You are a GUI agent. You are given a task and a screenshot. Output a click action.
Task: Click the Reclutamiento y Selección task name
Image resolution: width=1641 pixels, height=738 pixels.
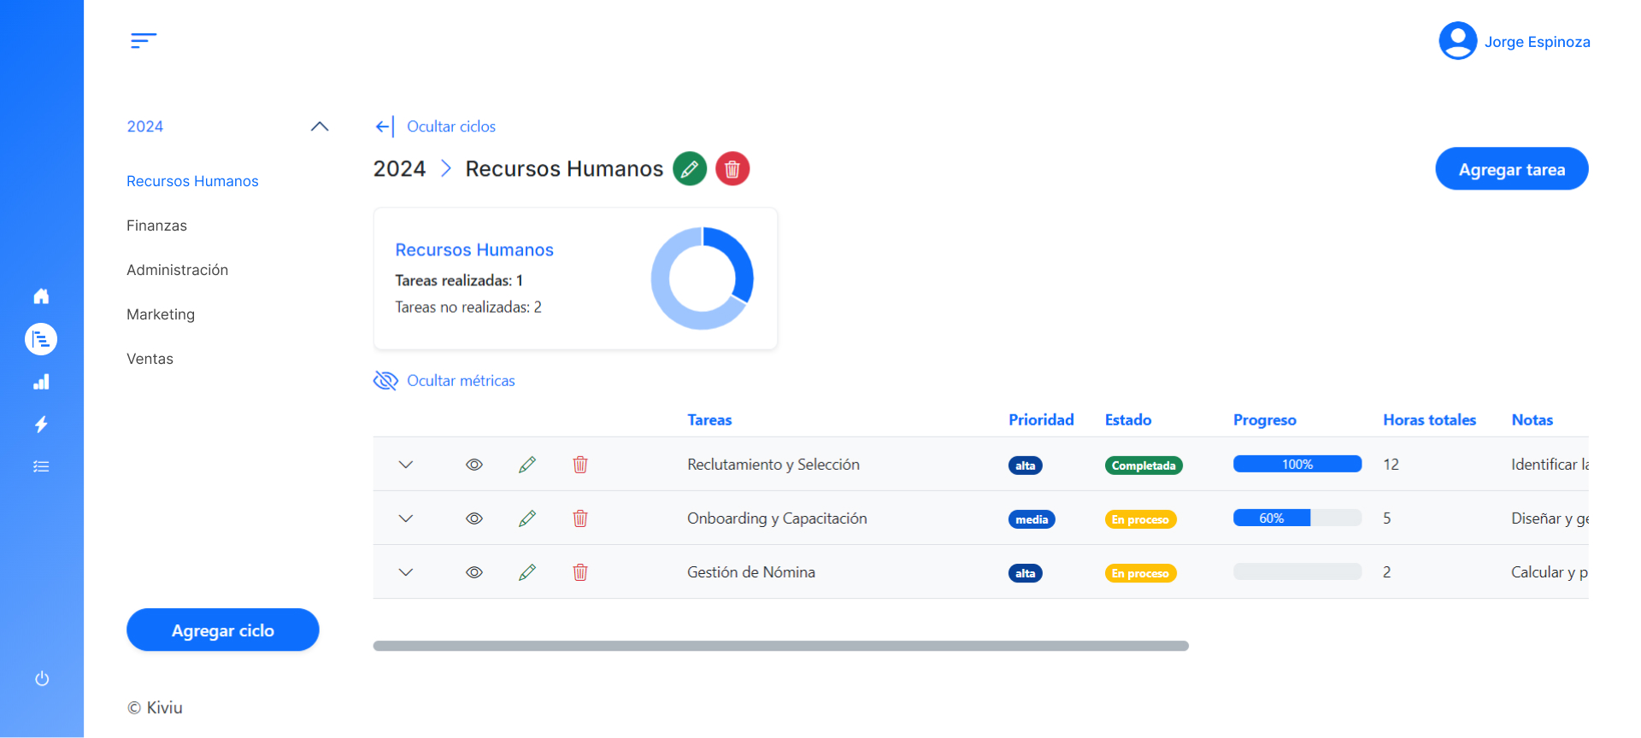tap(773, 465)
